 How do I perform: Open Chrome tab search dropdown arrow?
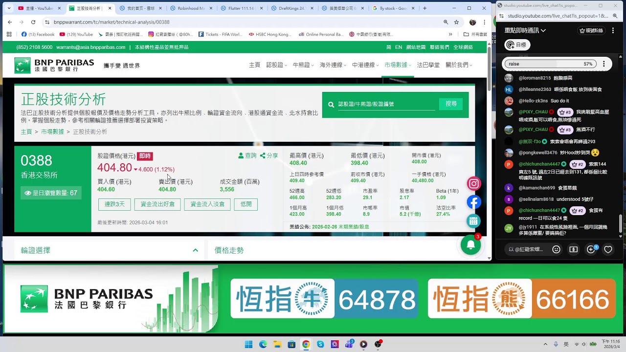(x=8, y=8)
